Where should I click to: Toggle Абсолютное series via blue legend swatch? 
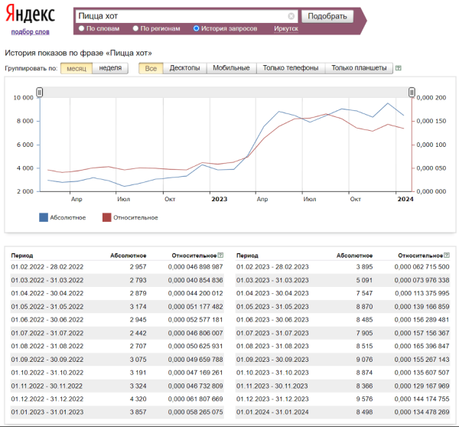44,217
